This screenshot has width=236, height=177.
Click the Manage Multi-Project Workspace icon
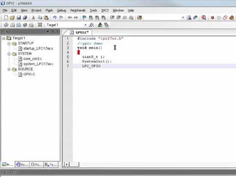[106, 25]
